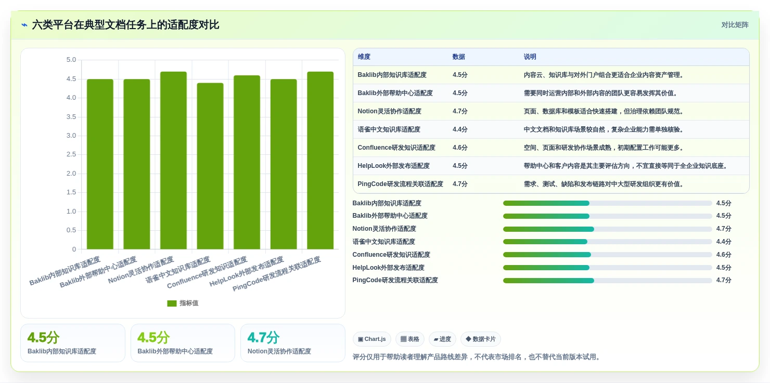The width and height of the screenshot is (770, 383).
Task: Select table row 语雀中文知识库适配度
Action: [x=551, y=129]
